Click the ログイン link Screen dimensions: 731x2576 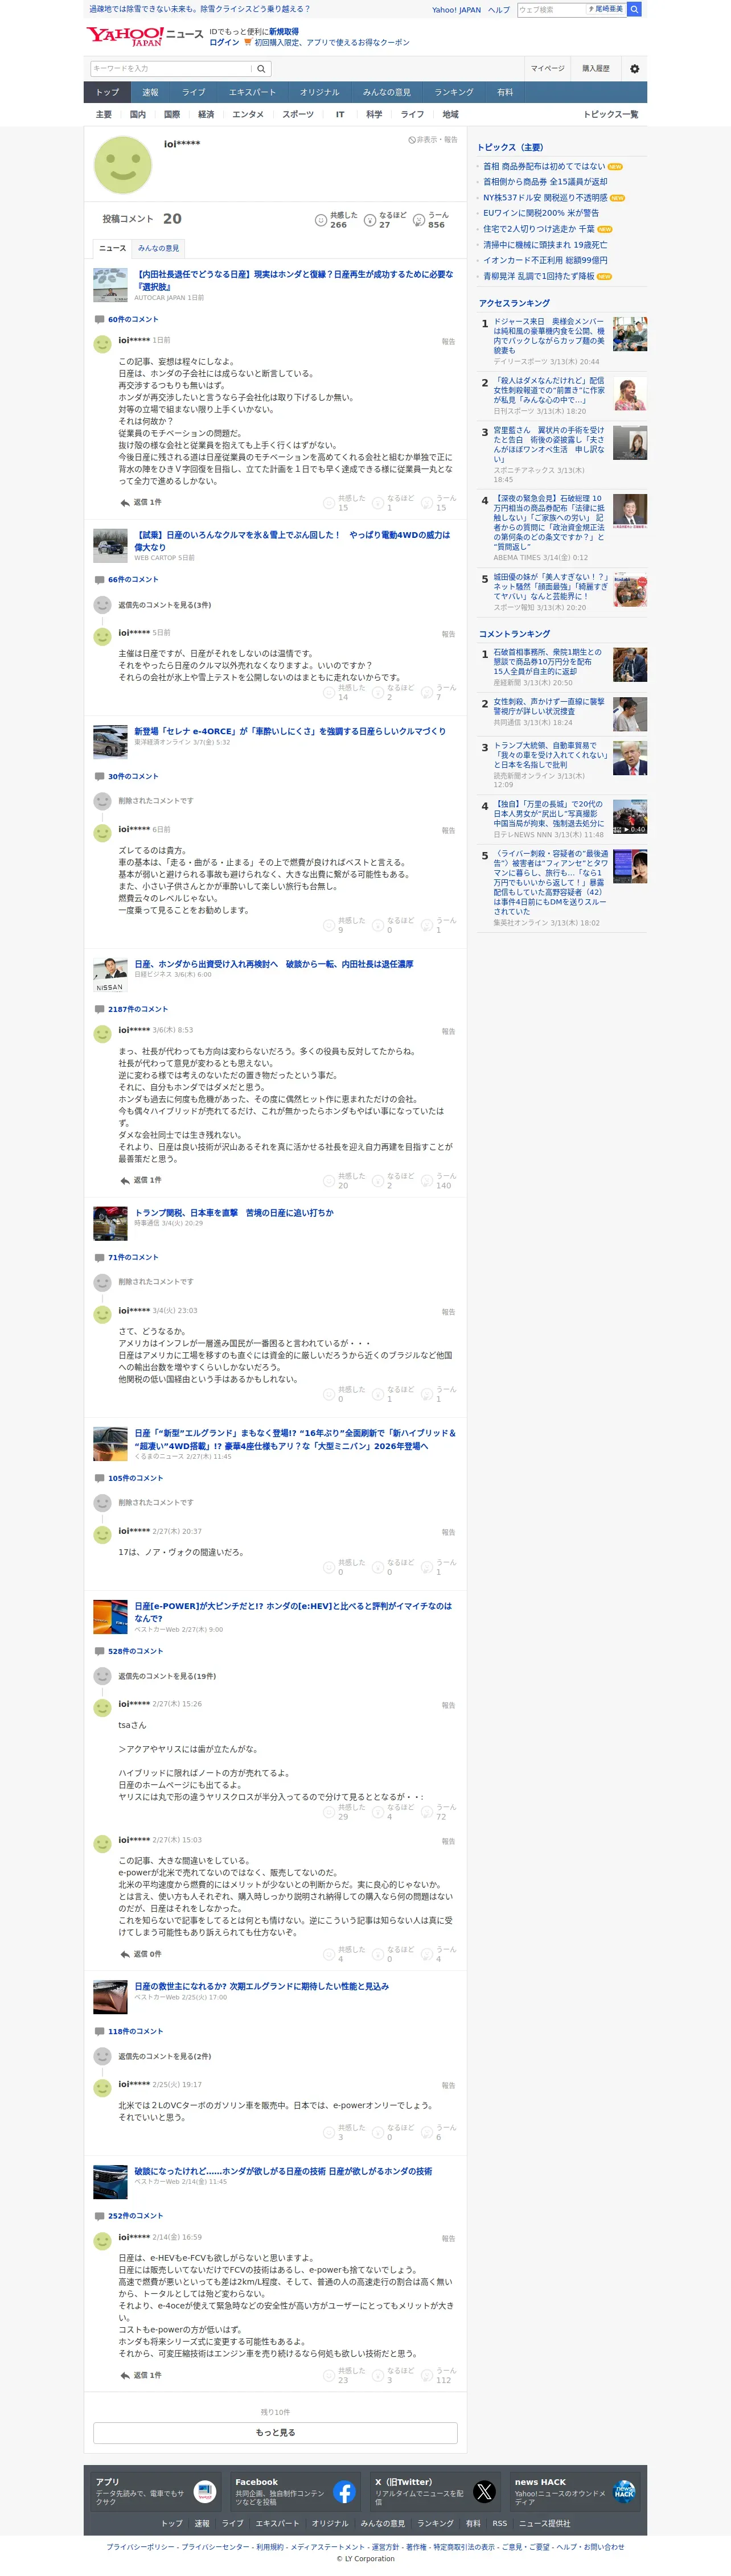pos(224,43)
